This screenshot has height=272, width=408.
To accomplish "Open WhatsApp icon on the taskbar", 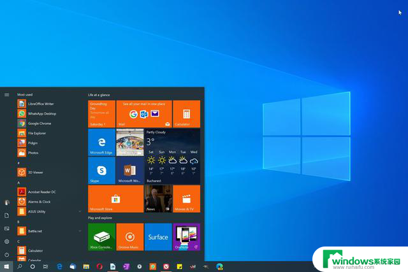I will tap(153, 266).
